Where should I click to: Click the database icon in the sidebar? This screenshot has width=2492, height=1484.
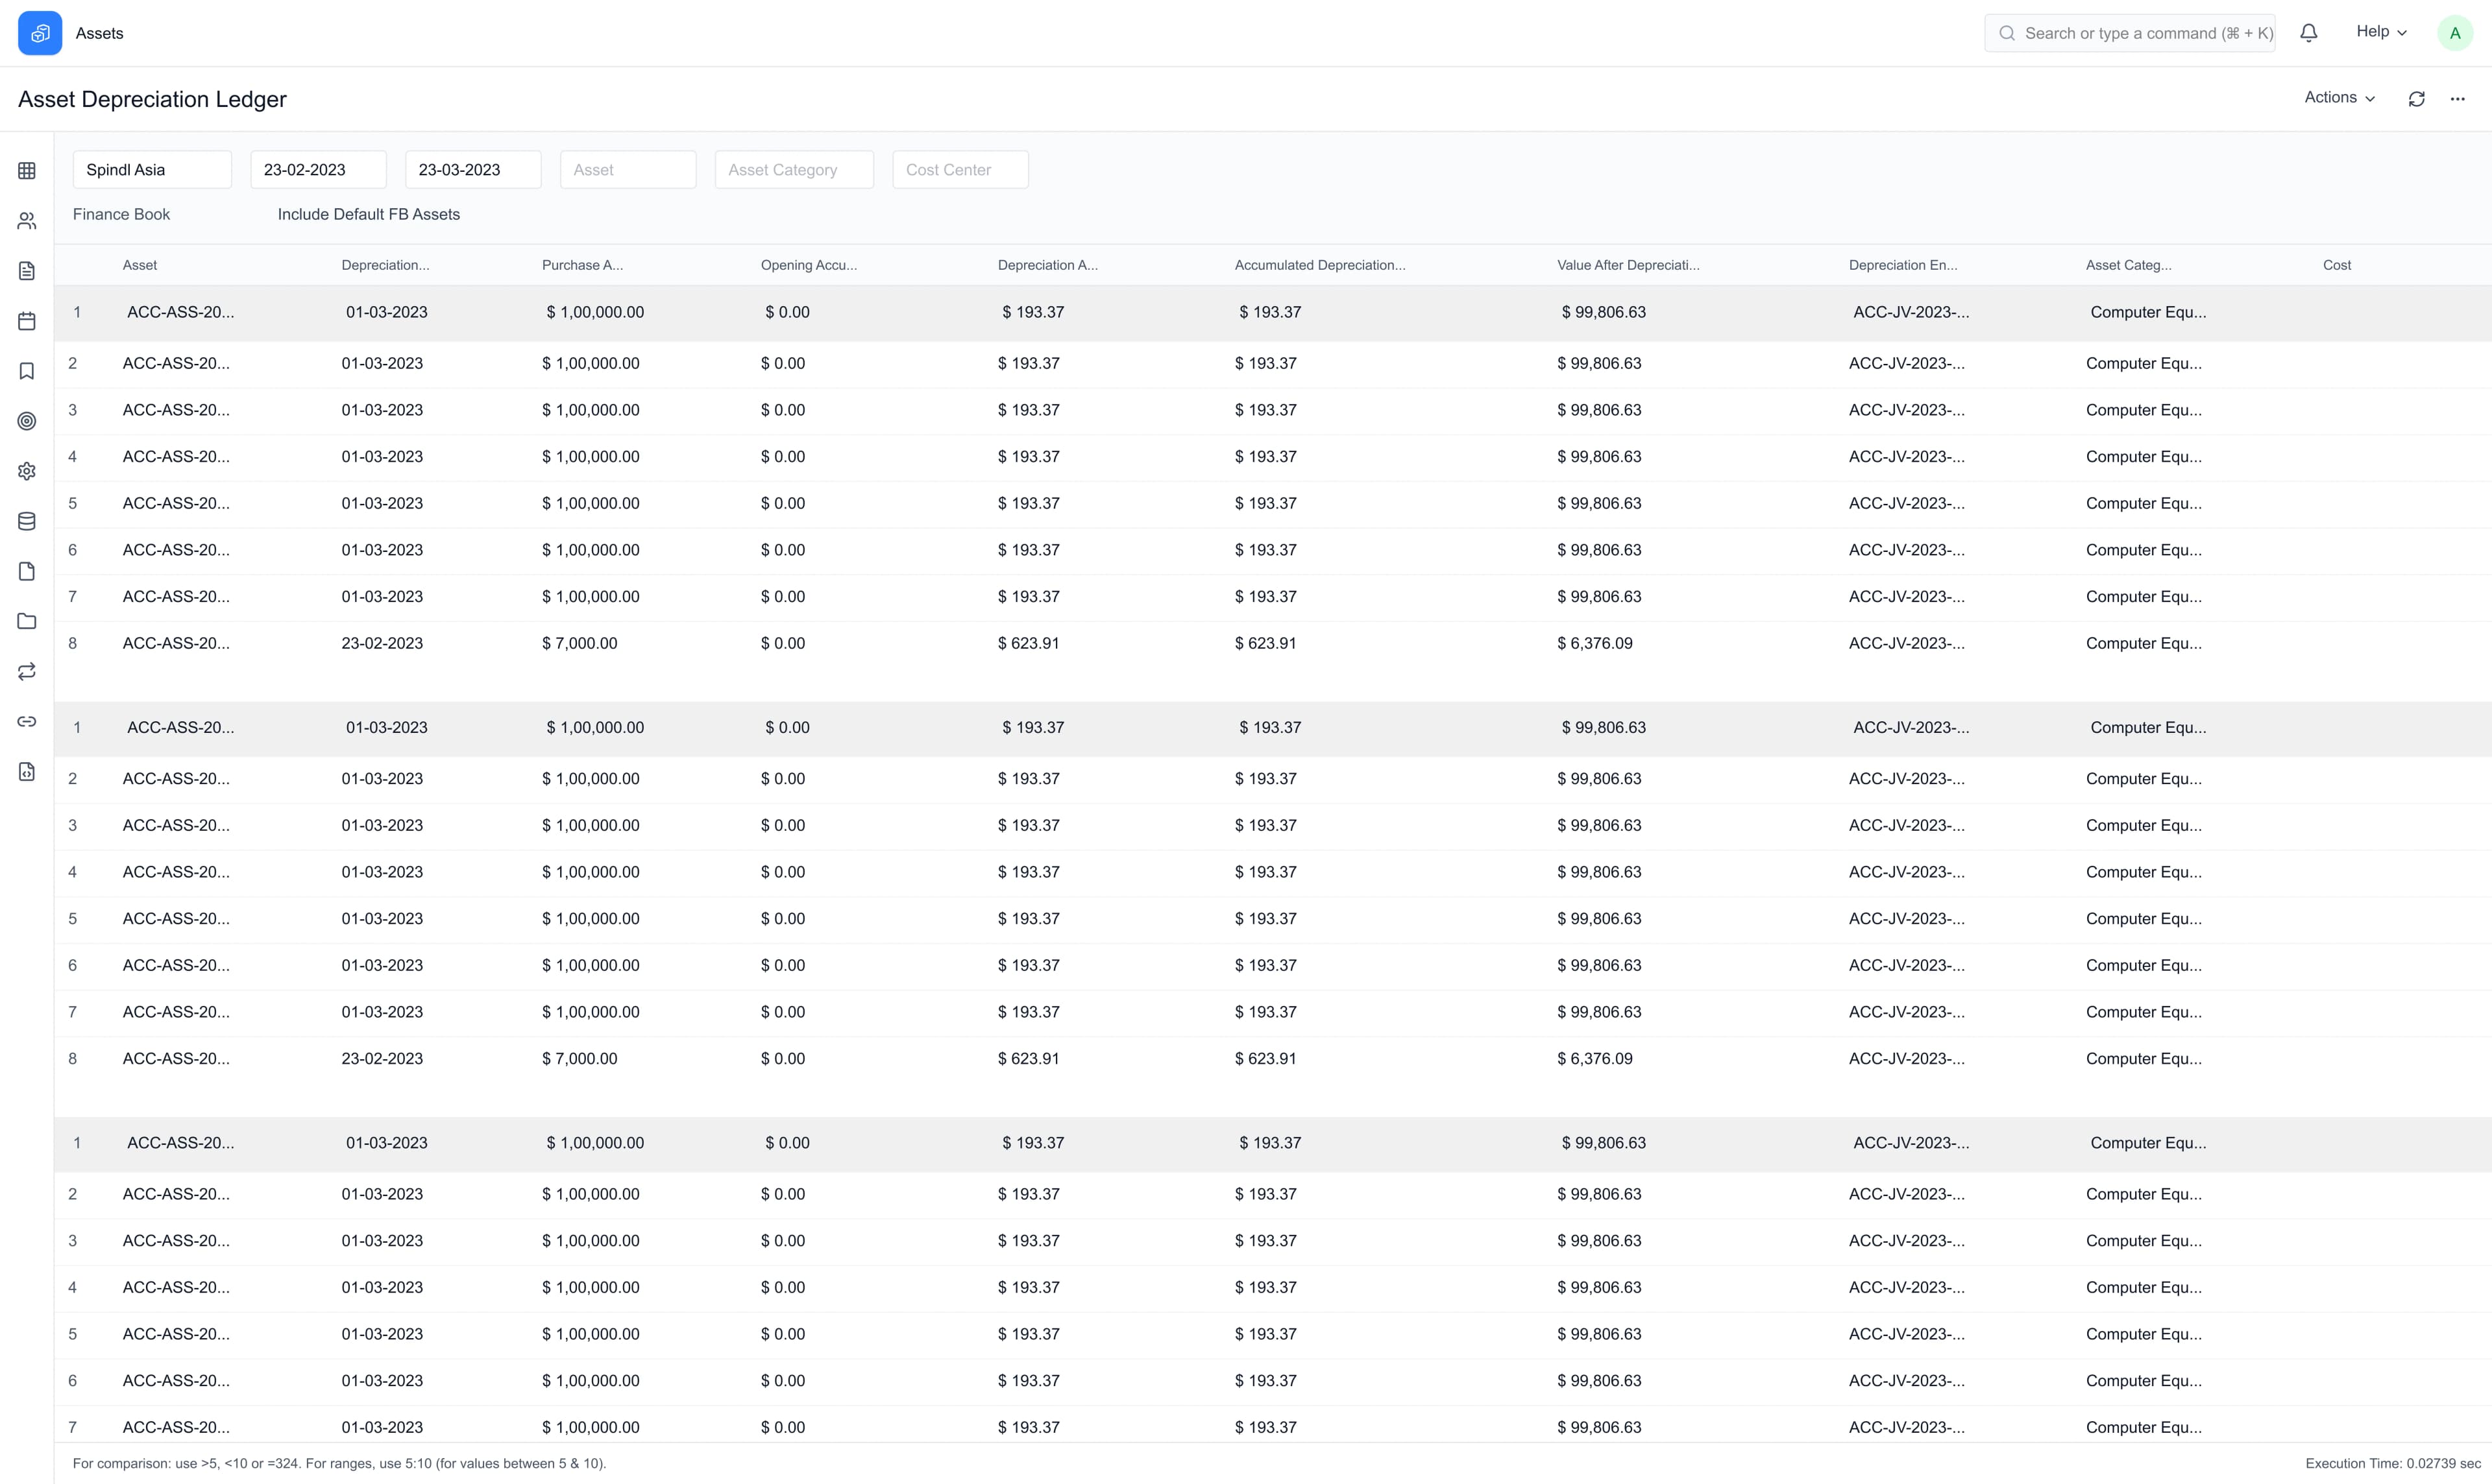tap(26, 520)
